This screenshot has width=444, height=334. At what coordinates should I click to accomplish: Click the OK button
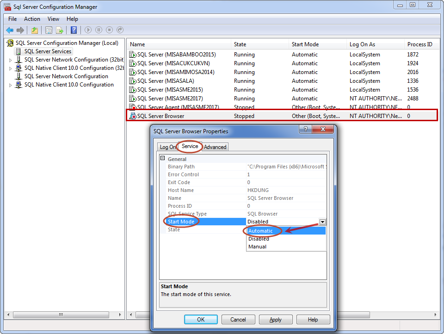(201, 319)
